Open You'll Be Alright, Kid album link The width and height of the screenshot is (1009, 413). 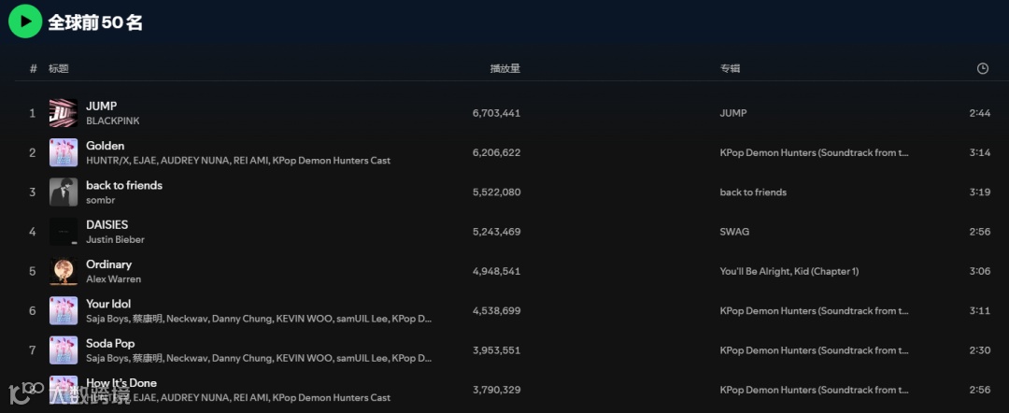point(789,272)
